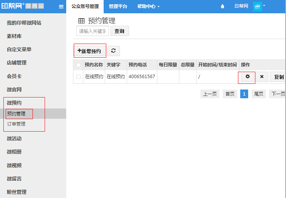Click the water drop theme icon
The height and width of the screenshot is (198, 286).
click(222, 6)
